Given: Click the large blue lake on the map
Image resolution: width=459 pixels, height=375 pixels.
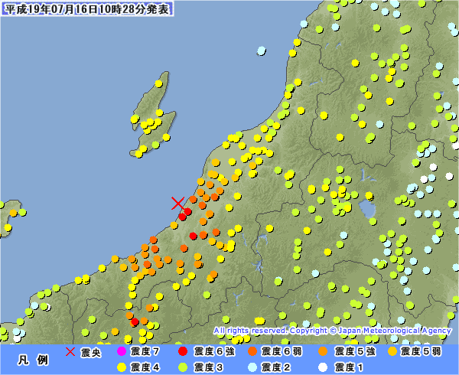Looking at the screenshot, I should [x=367, y=208].
